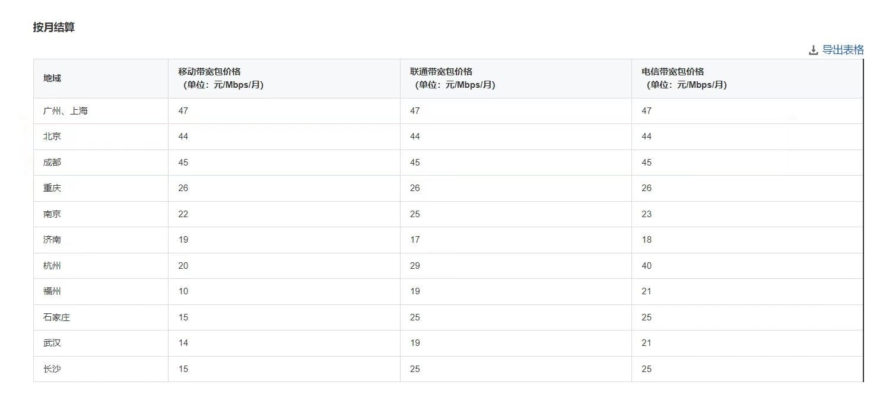This screenshot has height=410, width=883.
Task: Select the 重庆 row label
Action: point(52,188)
